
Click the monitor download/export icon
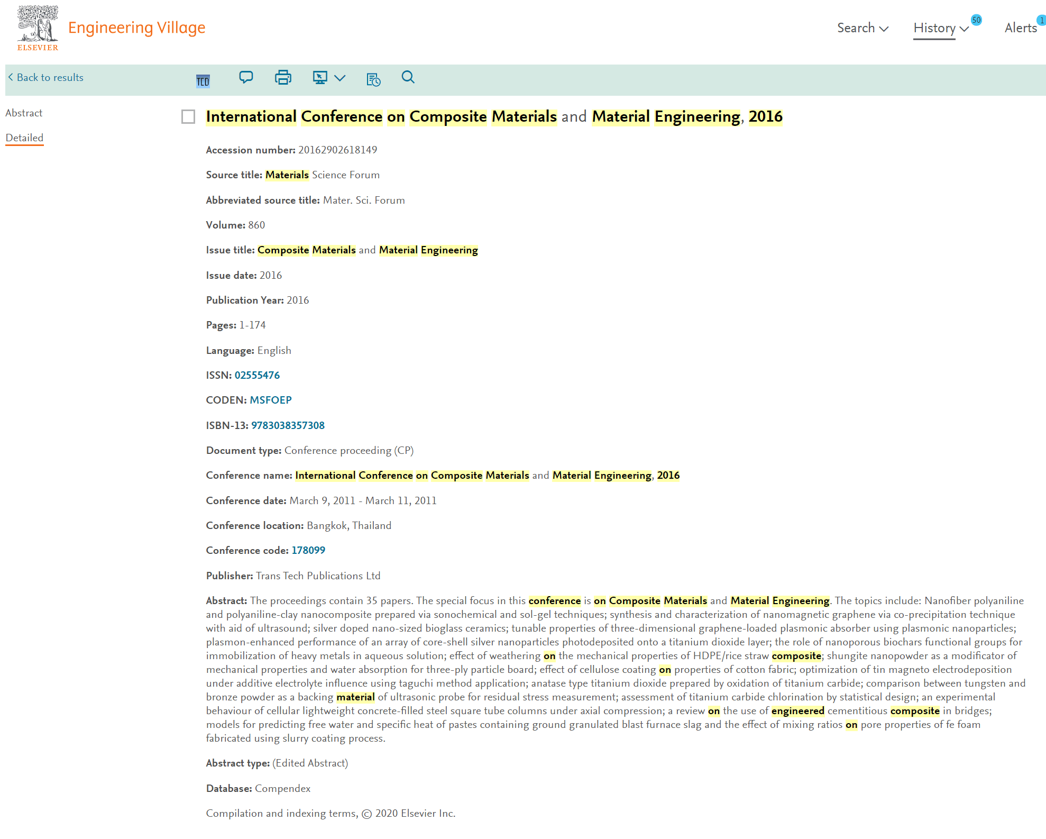[x=320, y=77]
